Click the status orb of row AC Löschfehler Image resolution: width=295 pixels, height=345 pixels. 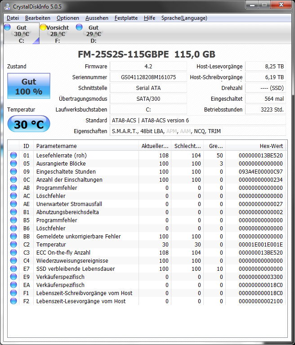(13, 196)
